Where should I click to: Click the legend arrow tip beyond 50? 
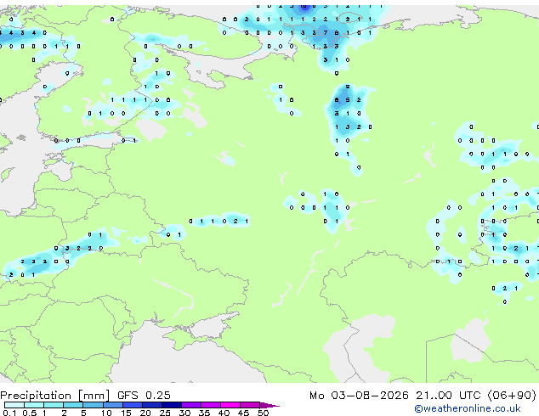coord(269,406)
